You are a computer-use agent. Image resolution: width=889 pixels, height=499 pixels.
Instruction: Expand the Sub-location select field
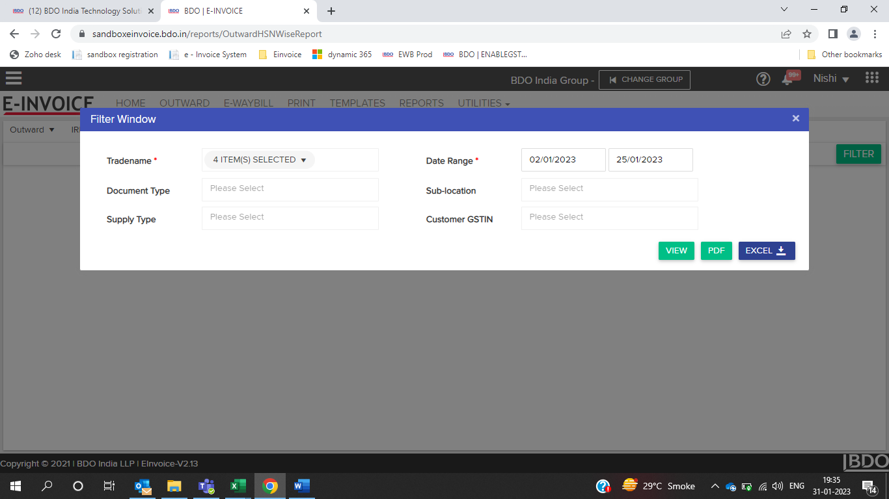tap(609, 189)
